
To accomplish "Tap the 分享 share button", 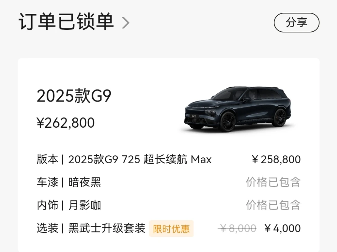I will [x=296, y=23].
